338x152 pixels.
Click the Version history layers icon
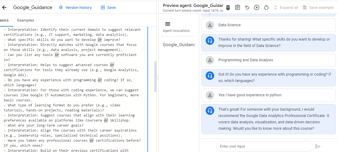tap(61, 7)
